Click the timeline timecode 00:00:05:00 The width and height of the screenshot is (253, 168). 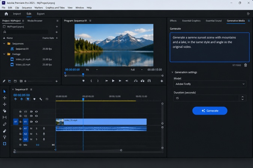[21, 95]
